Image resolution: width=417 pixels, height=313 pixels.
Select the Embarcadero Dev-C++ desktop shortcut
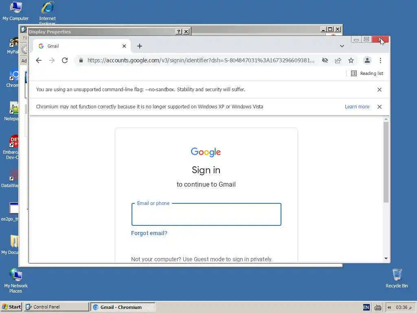(11, 147)
